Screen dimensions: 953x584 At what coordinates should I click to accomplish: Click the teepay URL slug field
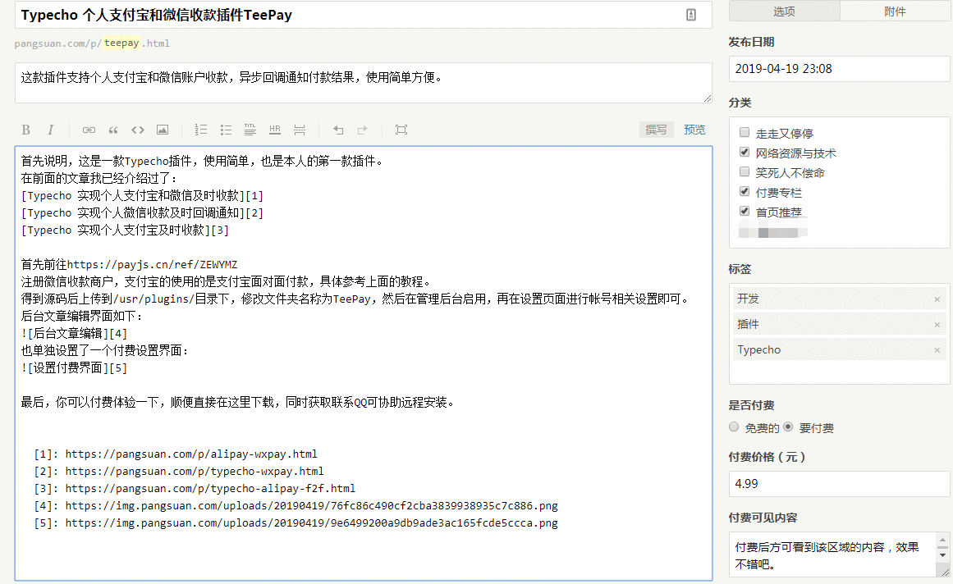pos(122,43)
